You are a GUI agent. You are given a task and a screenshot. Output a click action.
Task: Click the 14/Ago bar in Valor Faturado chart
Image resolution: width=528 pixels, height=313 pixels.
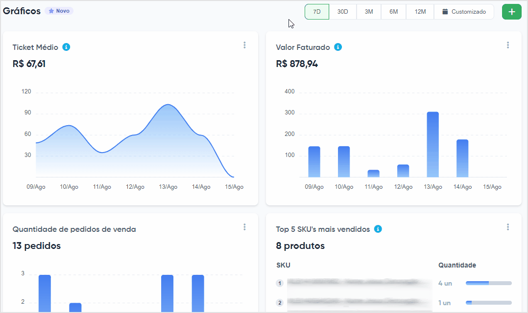(462, 158)
